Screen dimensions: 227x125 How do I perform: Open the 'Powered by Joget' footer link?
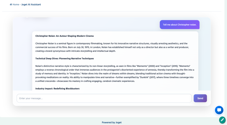tap(112, 122)
